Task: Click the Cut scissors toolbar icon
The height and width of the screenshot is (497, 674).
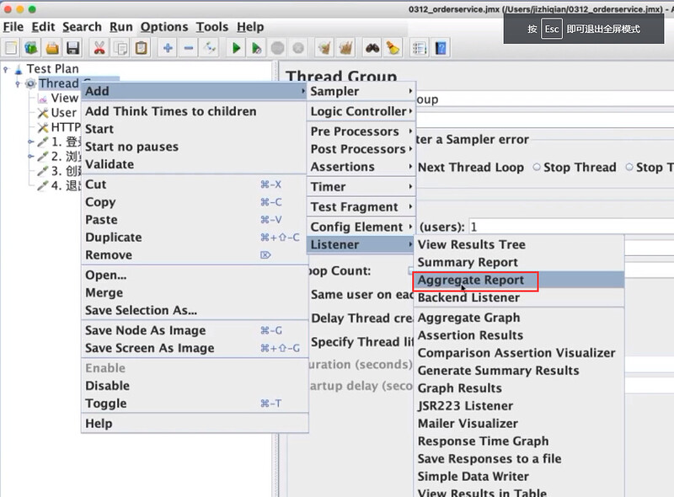Action: tap(99, 48)
